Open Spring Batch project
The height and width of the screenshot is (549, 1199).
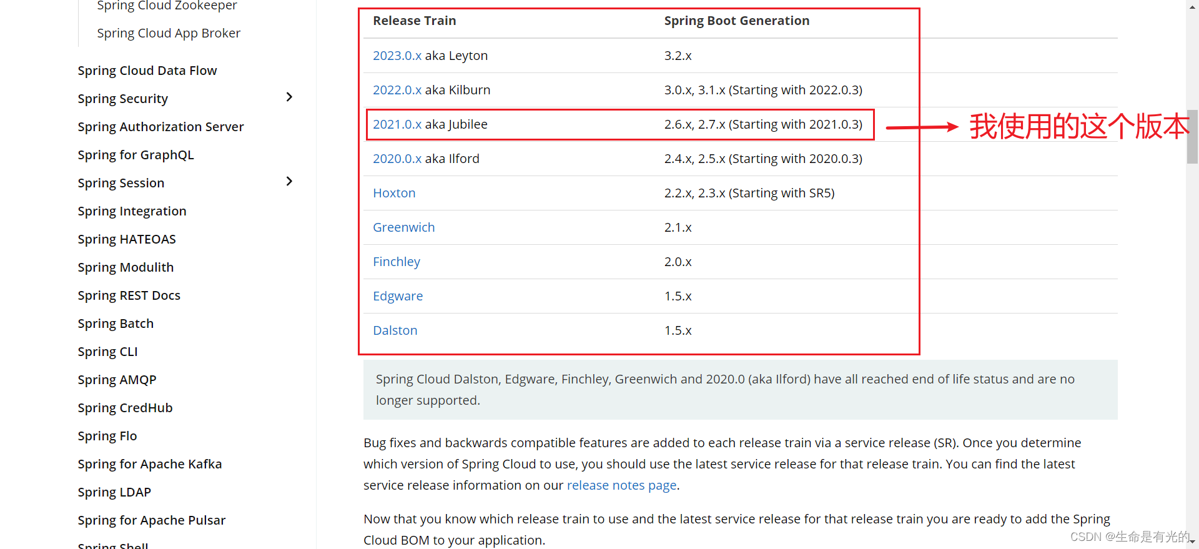click(116, 324)
